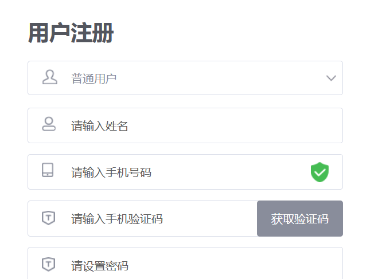Click the 用户注册 page heading
This screenshot has width=378, height=279.
(x=71, y=33)
